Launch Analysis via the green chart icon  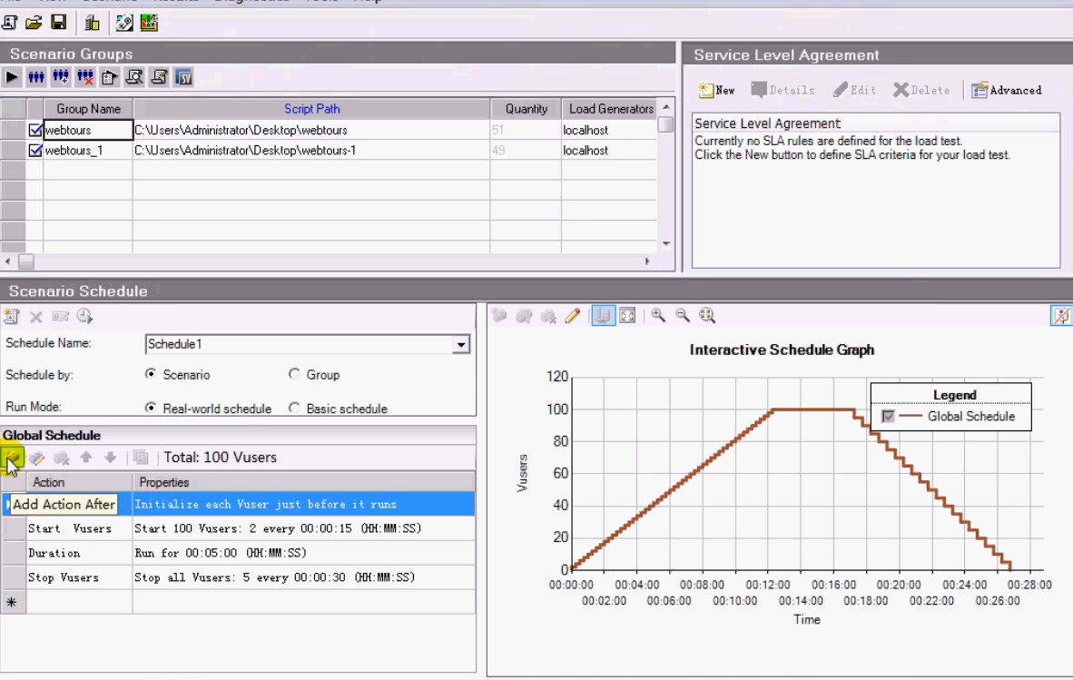(x=149, y=23)
